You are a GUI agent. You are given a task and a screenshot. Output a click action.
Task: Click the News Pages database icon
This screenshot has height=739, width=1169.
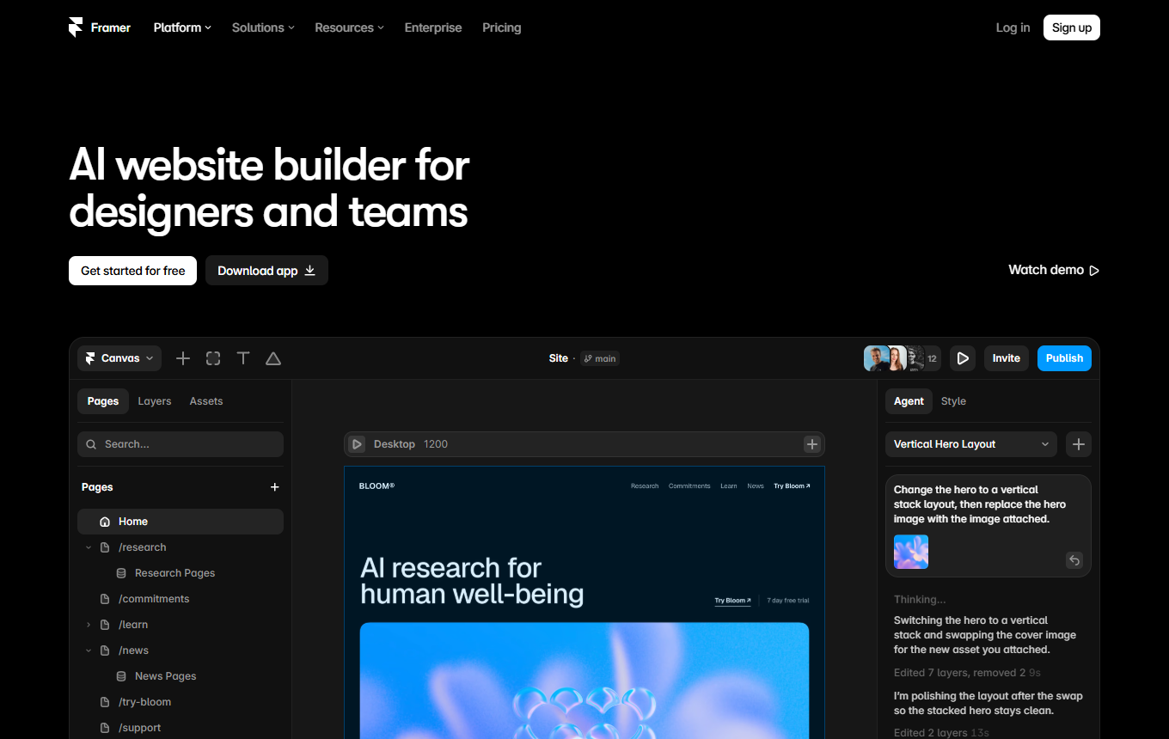point(121,676)
